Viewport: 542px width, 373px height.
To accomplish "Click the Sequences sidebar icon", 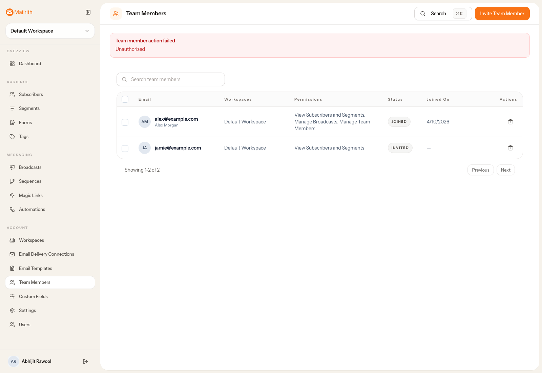I will tap(12, 181).
